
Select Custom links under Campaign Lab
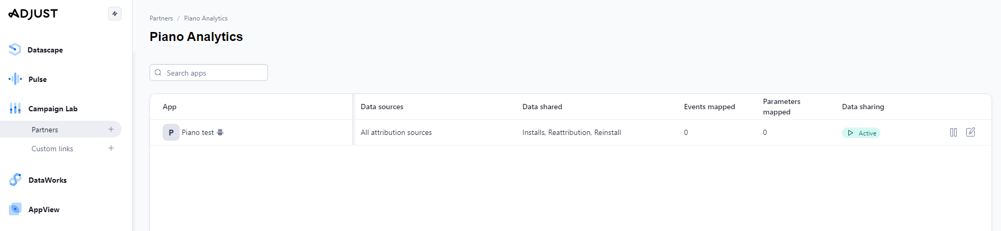52,149
